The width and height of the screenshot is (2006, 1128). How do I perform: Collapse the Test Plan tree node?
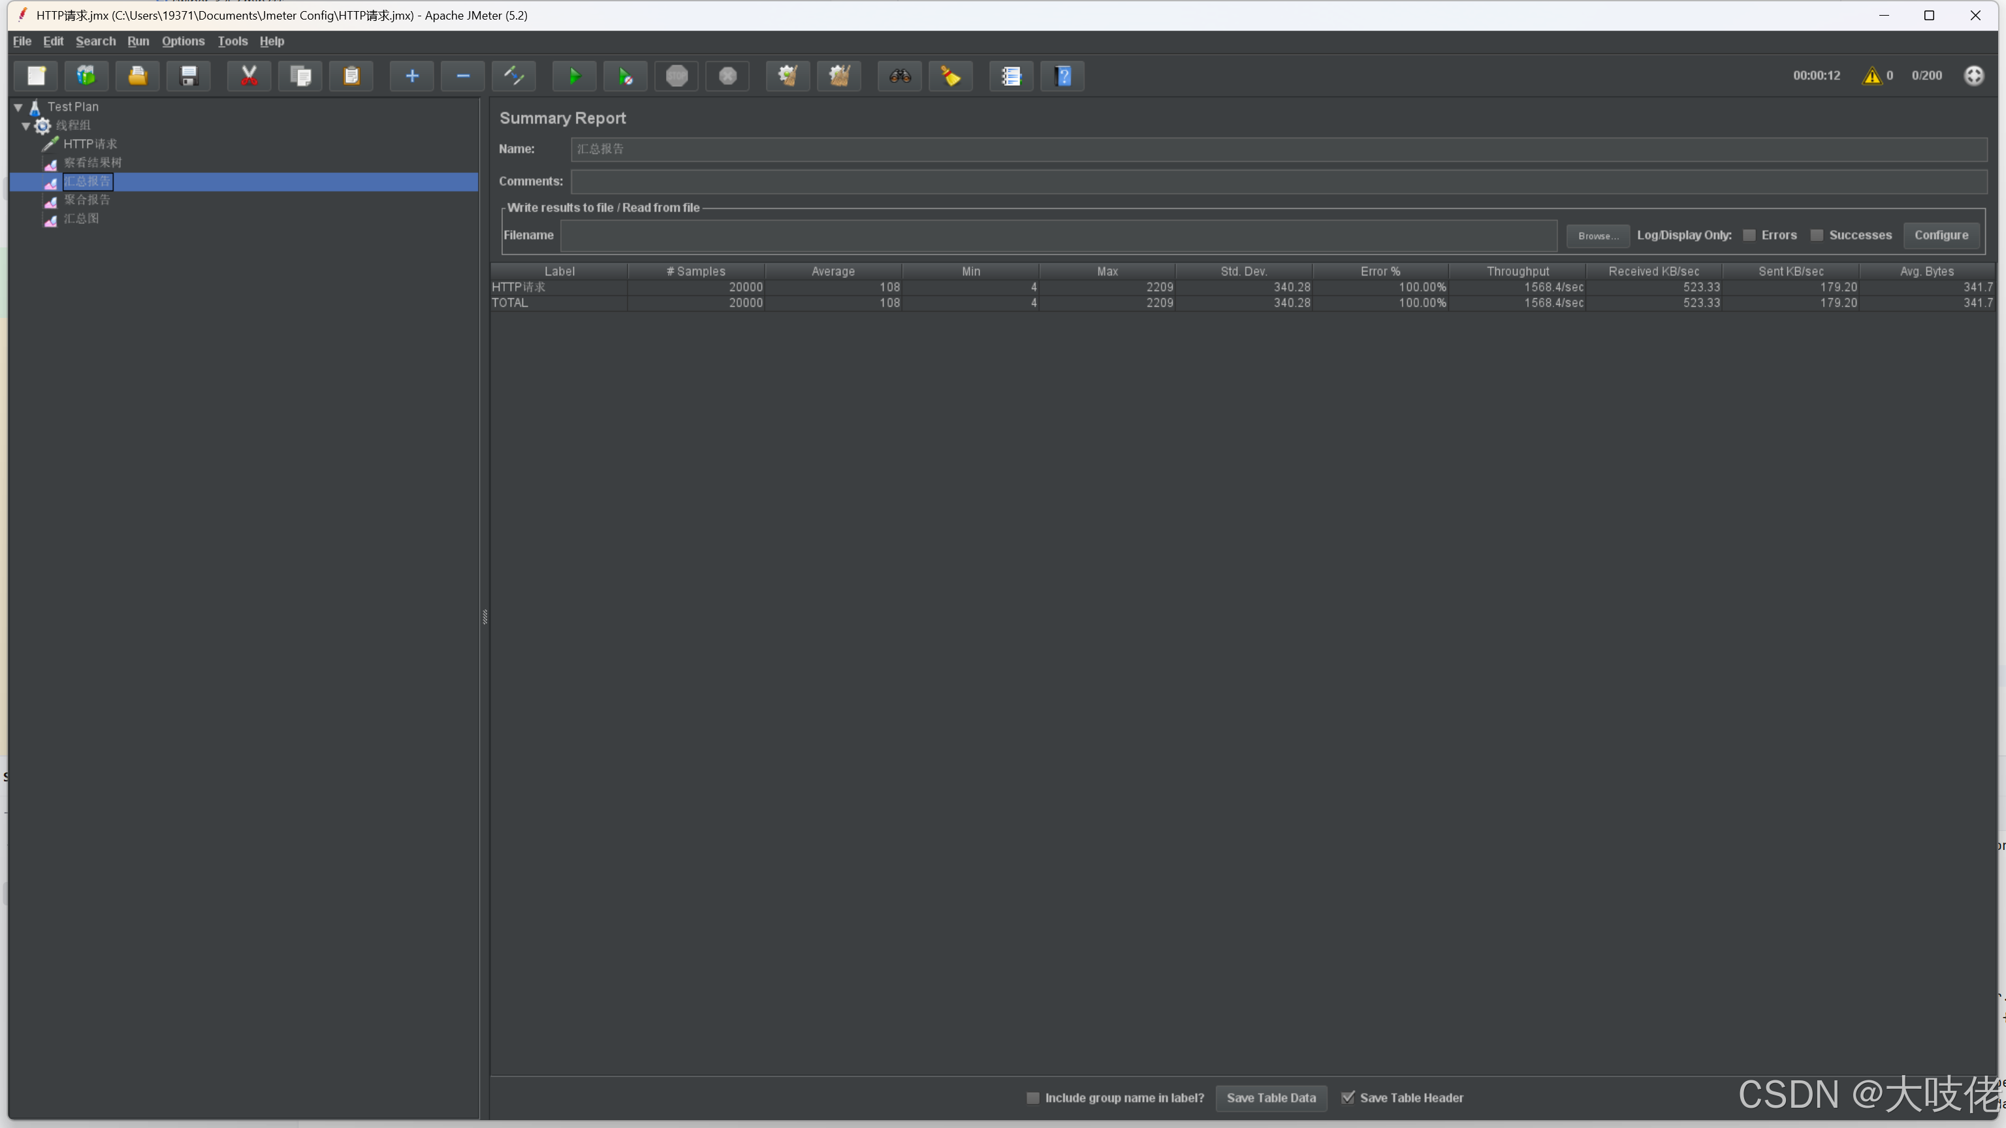tap(18, 106)
